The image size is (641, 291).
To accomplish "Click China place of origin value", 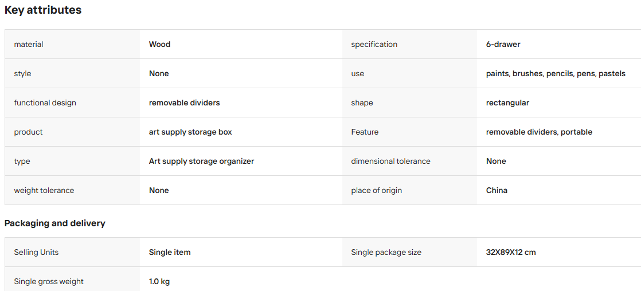I will coord(497,190).
